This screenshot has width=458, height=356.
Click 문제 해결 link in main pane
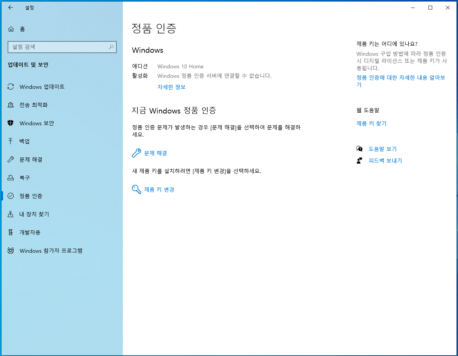[155, 153]
